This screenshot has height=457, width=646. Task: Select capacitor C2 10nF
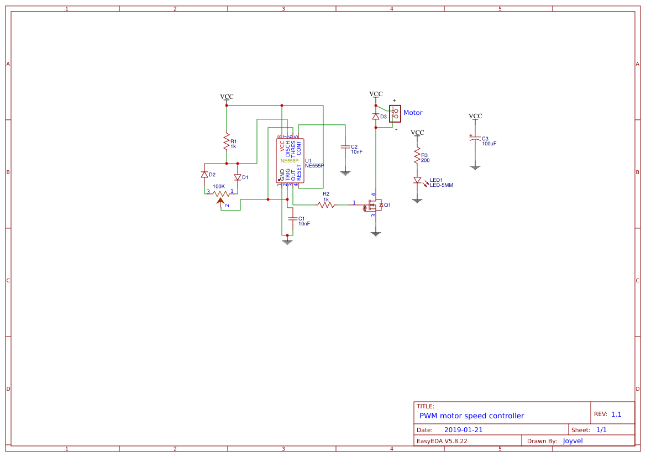point(346,146)
